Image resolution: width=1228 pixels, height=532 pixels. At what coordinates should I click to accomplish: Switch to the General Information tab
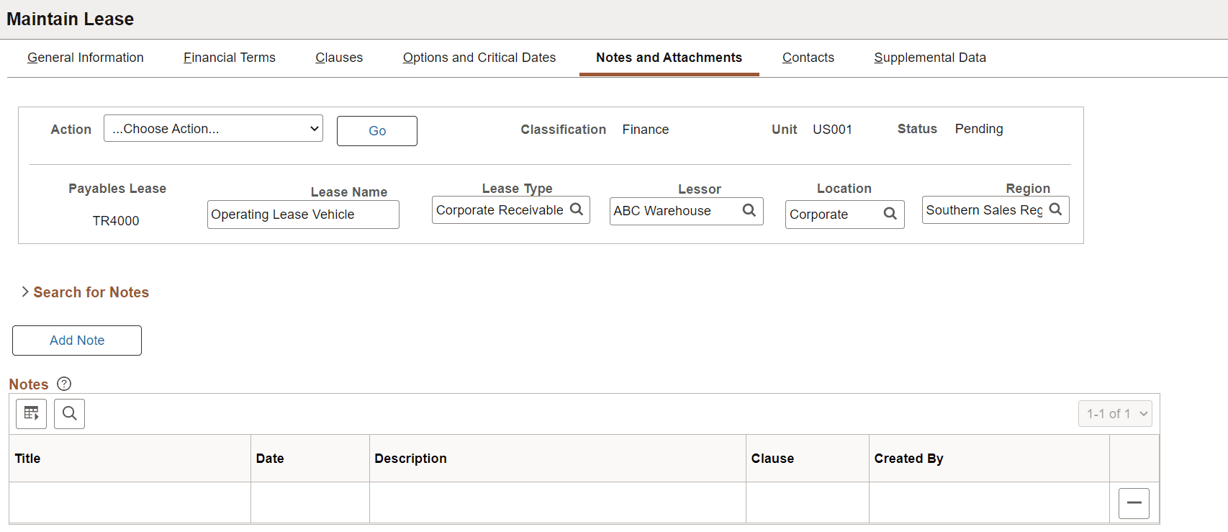tap(86, 58)
